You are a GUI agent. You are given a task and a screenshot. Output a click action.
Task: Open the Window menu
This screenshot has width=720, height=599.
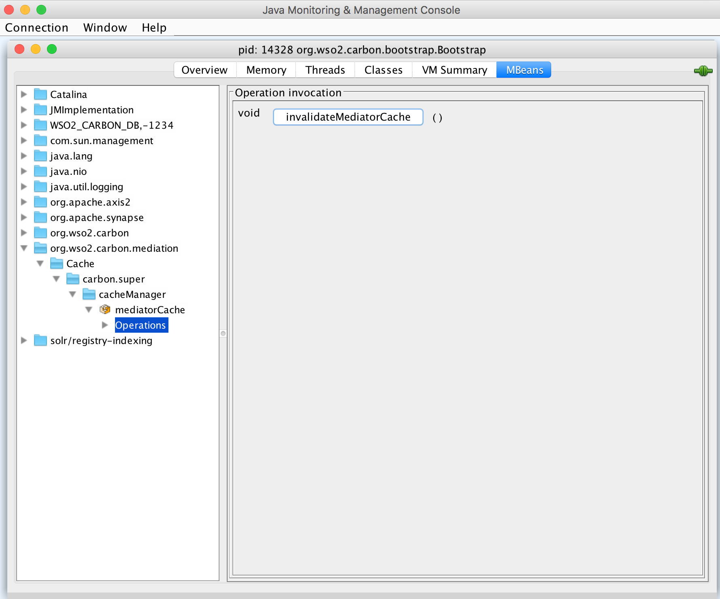(105, 27)
